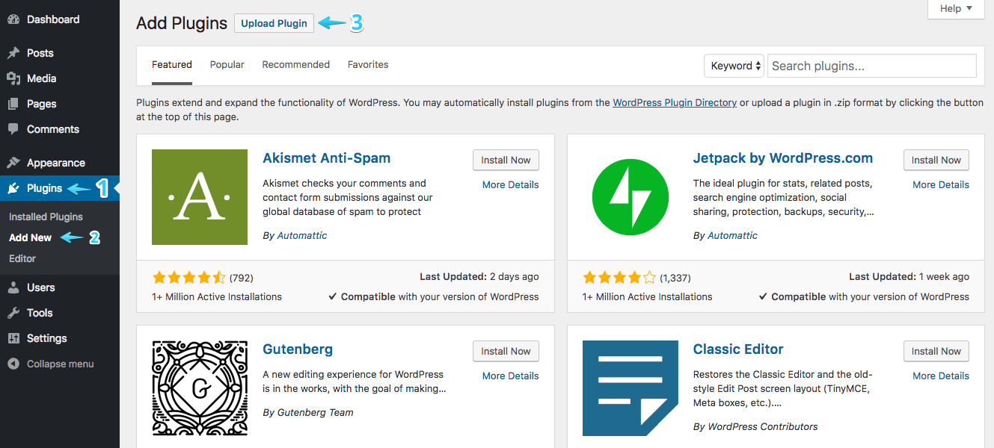Expand the Help panel
The width and height of the screenshot is (994, 448).
(956, 9)
